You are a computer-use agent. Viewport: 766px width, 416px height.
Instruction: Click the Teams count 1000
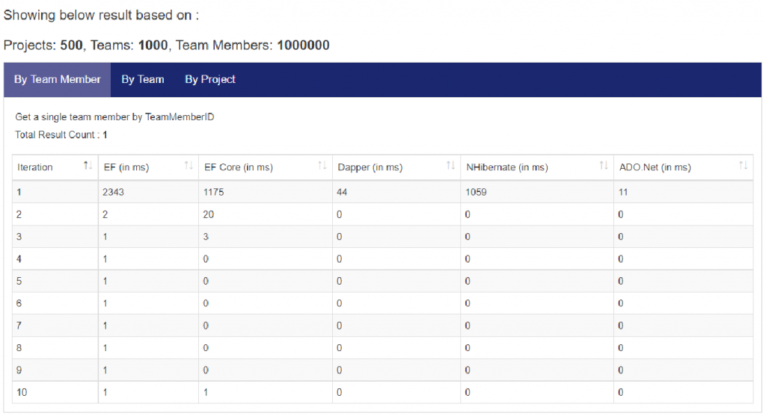pyautogui.click(x=153, y=46)
